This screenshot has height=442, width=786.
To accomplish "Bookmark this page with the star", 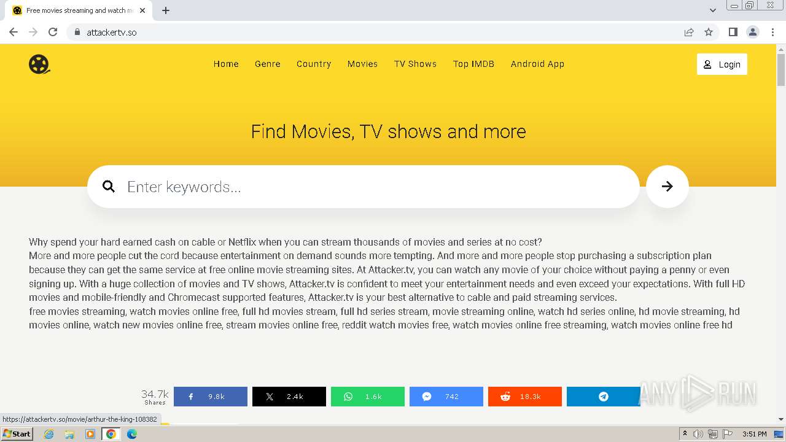I will click(x=709, y=32).
